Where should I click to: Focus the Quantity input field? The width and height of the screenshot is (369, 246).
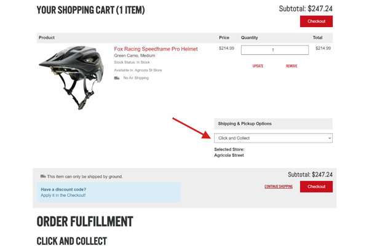tap(274, 50)
